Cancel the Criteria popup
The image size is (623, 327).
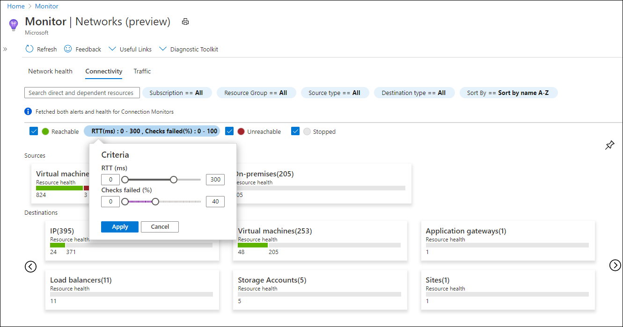tap(160, 227)
